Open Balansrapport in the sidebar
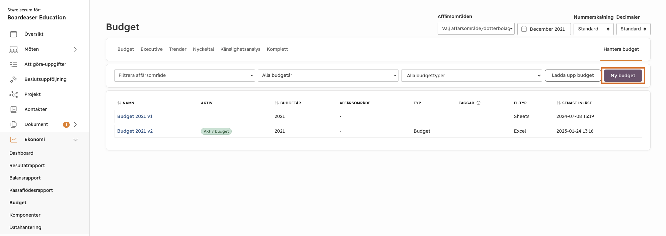The image size is (666, 236). (25, 178)
